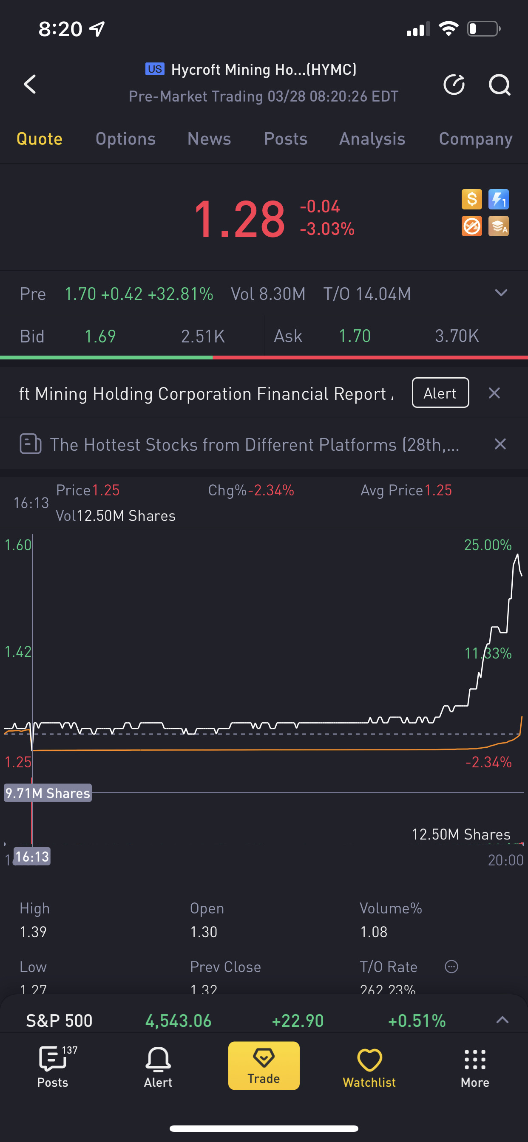Image resolution: width=528 pixels, height=1142 pixels.
Task: Tap the blue lightning badge icon
Action: click(498, 199)
